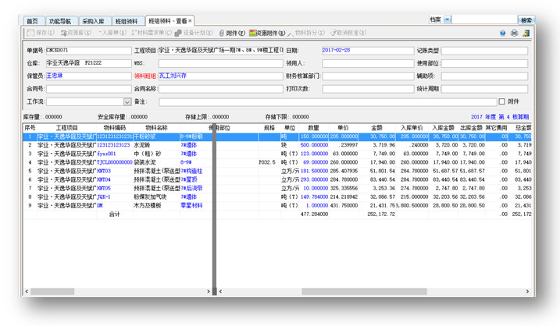Click 取消核准 in the toolbar

348,33
